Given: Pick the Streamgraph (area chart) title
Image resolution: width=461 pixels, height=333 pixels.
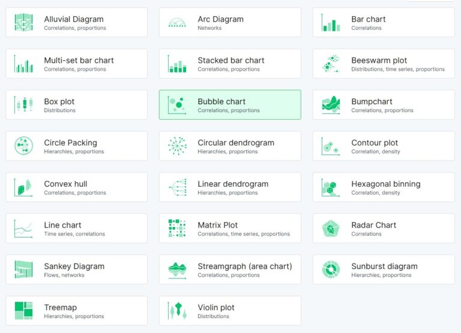Looking at the screenshot, I should coord(245,267).
